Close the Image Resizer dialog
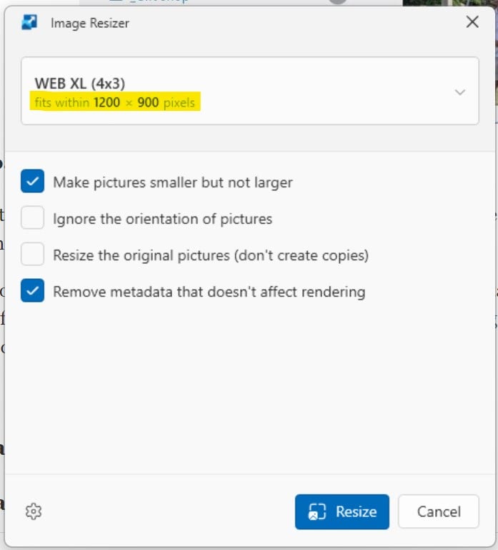The width and height of the screenshot is (498, 550). (x=472, y=22)
